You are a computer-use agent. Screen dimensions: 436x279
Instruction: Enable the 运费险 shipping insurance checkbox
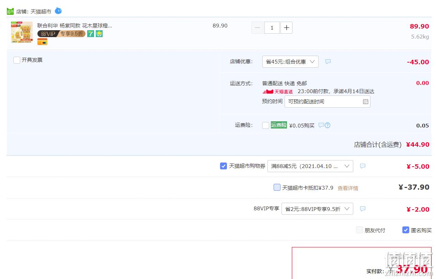pyautogui.click(x=266, y=125)
